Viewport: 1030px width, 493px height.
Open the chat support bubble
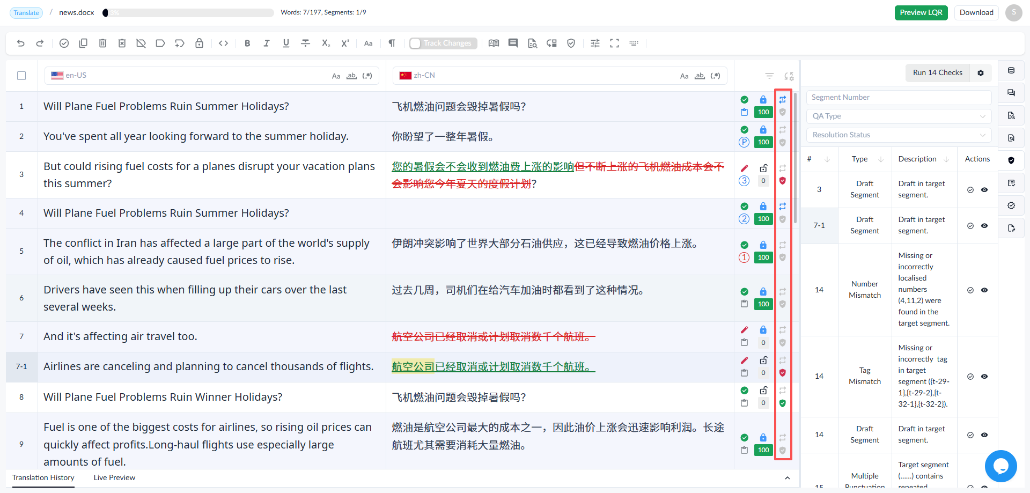click(x=1000, y=466)
